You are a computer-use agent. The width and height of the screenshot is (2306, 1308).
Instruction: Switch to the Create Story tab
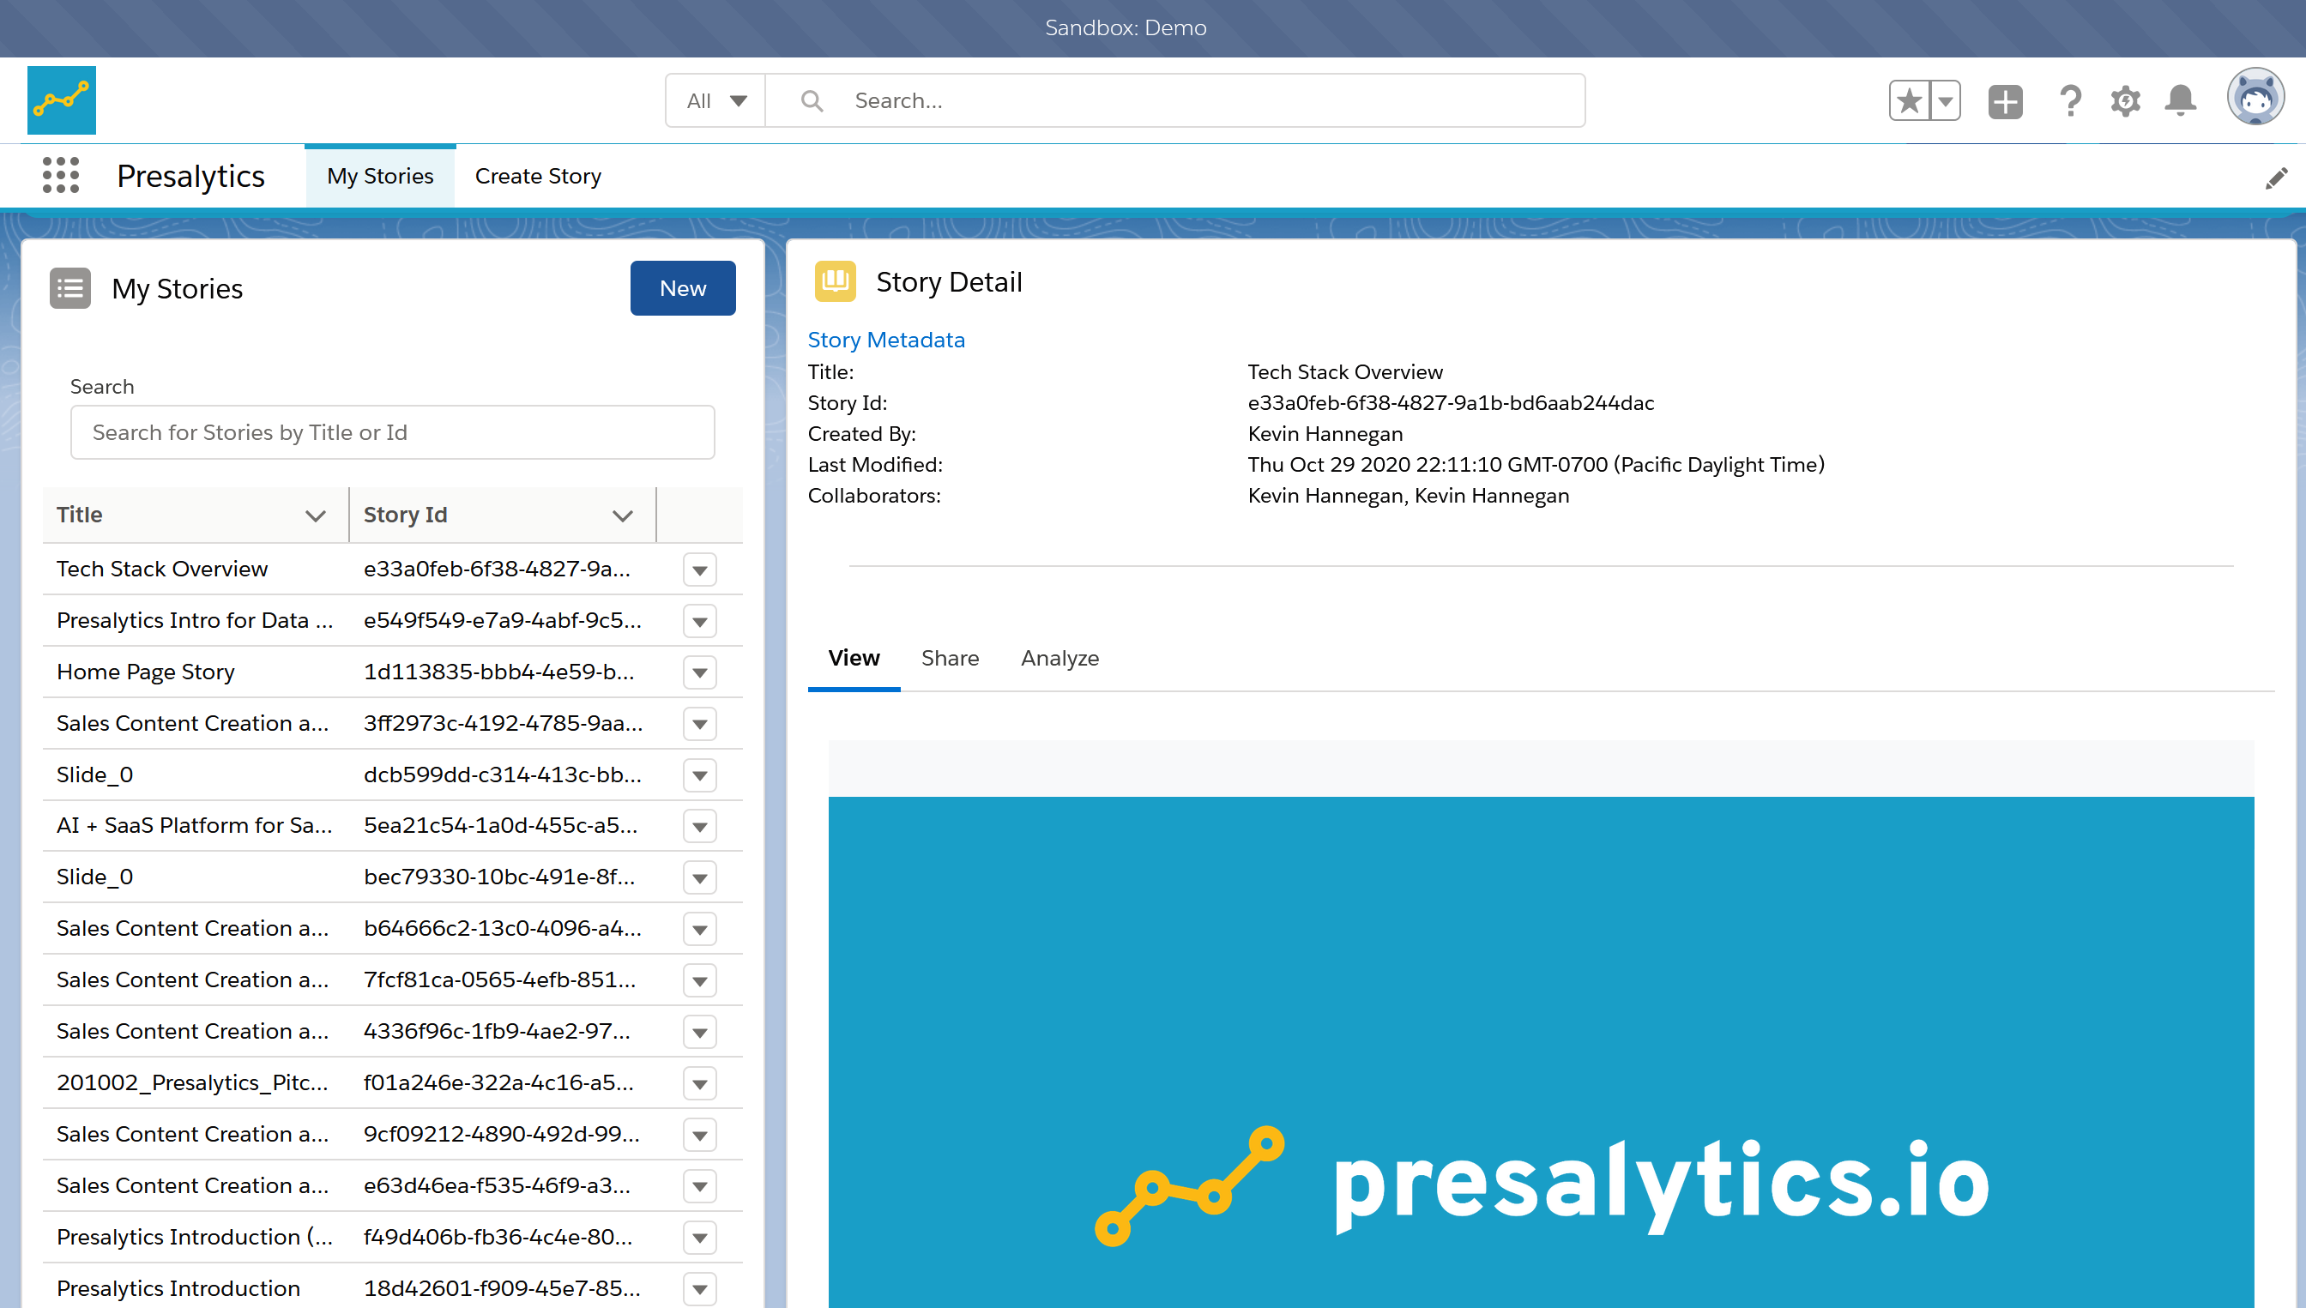click(538, 176)
